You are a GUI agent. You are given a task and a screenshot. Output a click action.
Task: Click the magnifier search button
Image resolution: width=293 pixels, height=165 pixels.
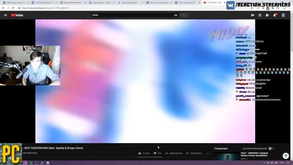point(184,15)
